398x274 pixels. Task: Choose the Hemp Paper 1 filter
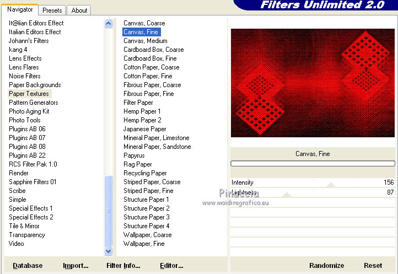[142, 111]
